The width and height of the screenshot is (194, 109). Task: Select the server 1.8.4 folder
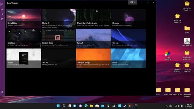click(168, 91)
